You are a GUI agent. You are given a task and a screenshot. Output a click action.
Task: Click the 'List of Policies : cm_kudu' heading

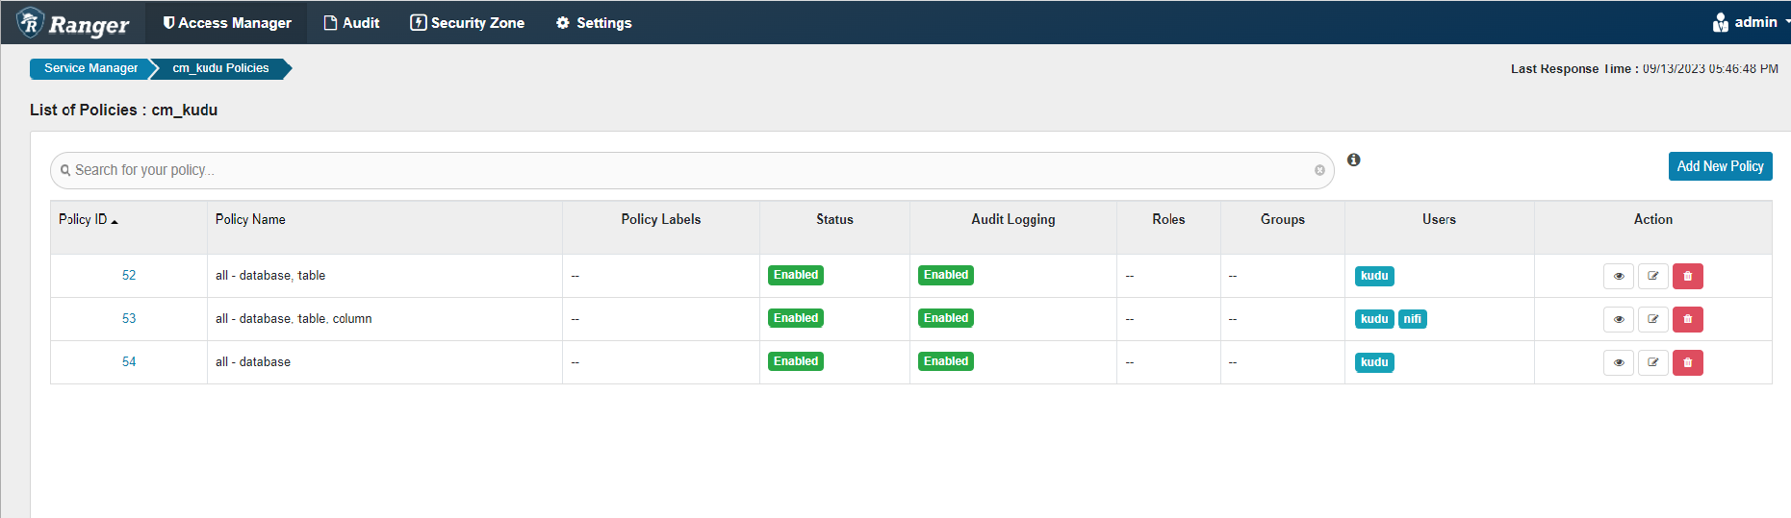click(x=123, y=110)
